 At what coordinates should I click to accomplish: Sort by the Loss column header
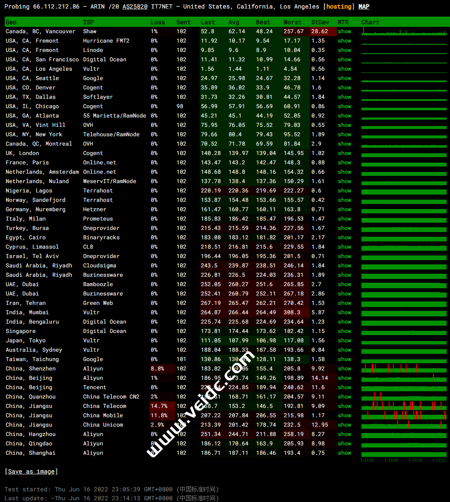coord(158,22)
